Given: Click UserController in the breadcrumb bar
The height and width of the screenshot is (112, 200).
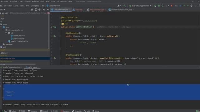Looking at the screenshot, I should [x=53, y=6].
